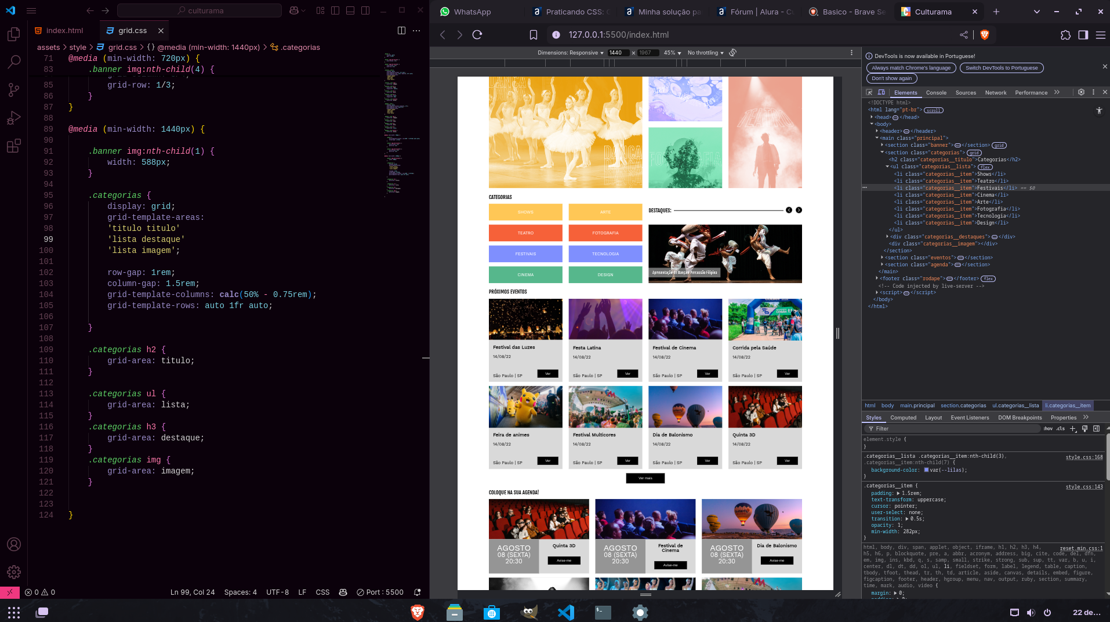Click the CINEMA green category tile
Viewport: 1110px width, 622px height.
525,274
